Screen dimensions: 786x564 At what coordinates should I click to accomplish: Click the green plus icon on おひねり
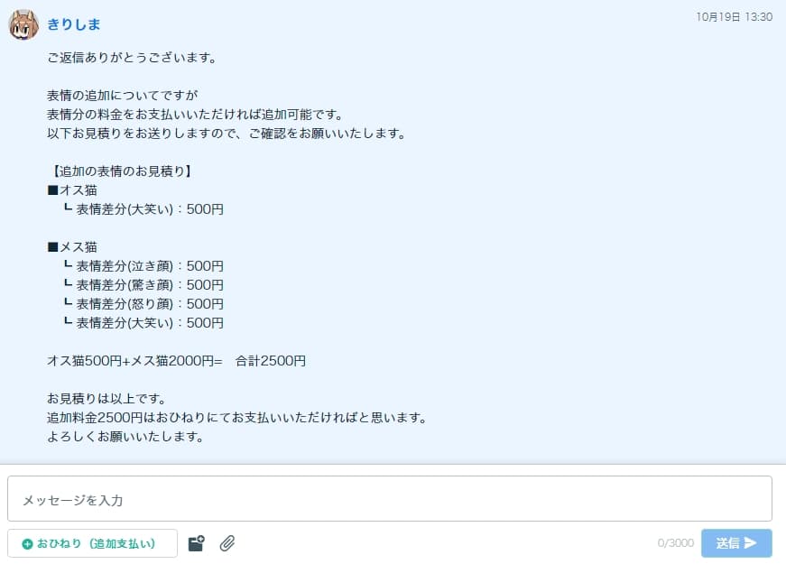(28, 543)
